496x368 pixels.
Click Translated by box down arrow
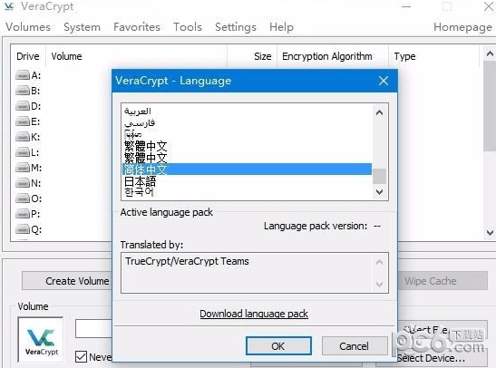[x=379, y=284]
